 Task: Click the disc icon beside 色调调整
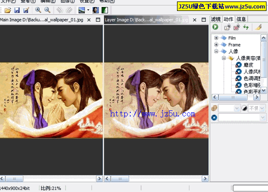(239, 78)
